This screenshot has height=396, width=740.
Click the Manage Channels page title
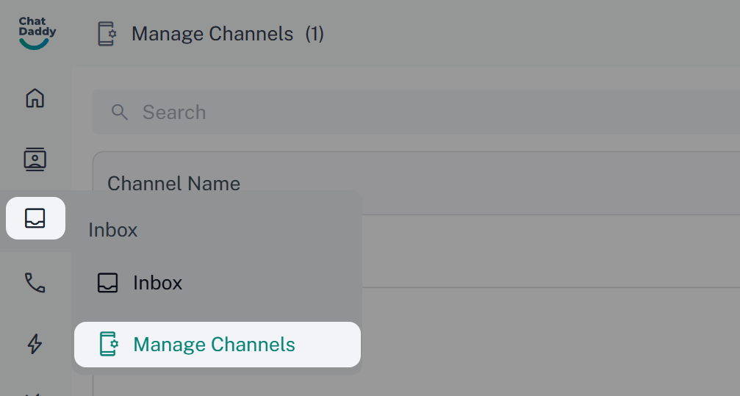click(x=212, y=34)
